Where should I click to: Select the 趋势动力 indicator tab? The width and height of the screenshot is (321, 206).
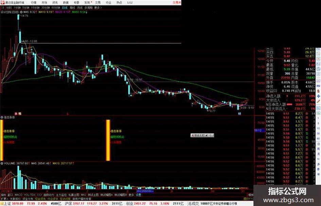tap(49, 195)
